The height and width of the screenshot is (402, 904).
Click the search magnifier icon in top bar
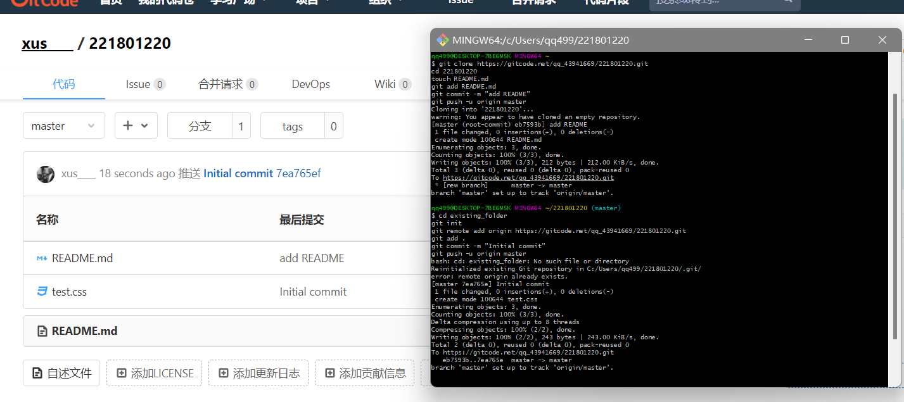(x=787, y=2)
